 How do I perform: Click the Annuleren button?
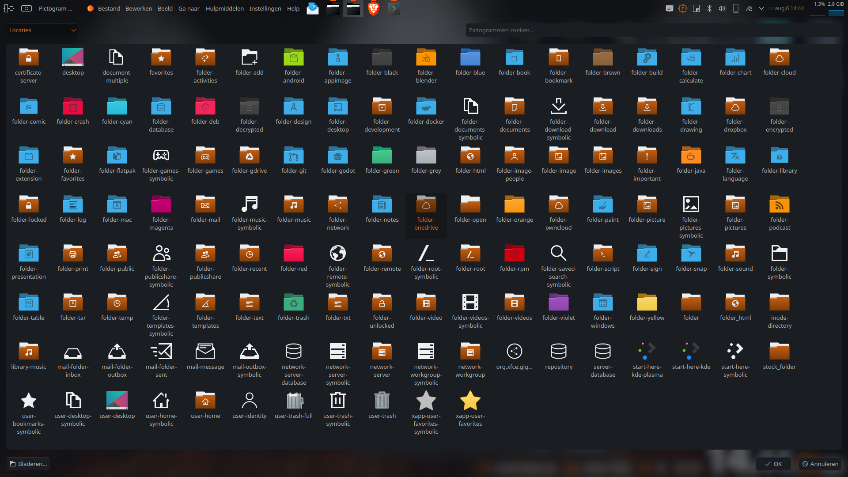[x=820, y=464]
